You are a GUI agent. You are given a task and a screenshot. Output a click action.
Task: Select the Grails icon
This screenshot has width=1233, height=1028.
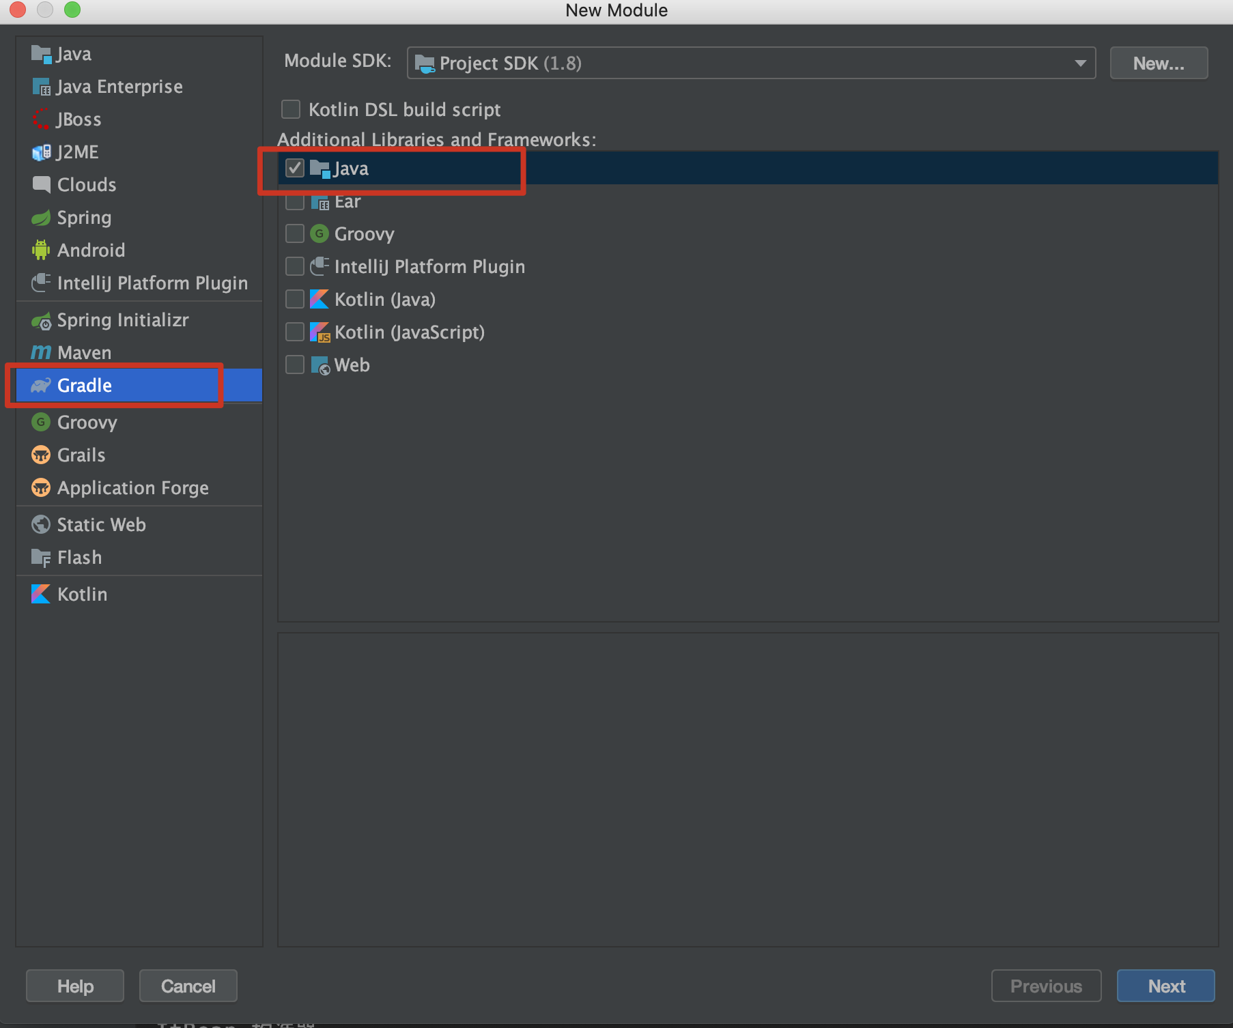41,455
